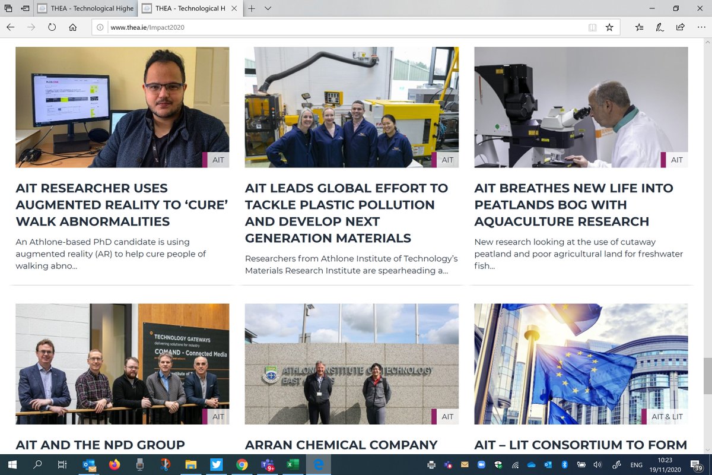
Task: Refresh the current page
Action: tap(52, 27)
